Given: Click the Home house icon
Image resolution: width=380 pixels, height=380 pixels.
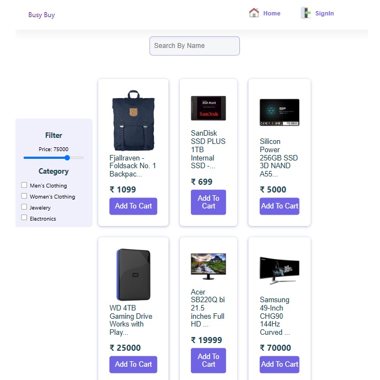Looking at the screenshot, I should (x=254, y=13).
